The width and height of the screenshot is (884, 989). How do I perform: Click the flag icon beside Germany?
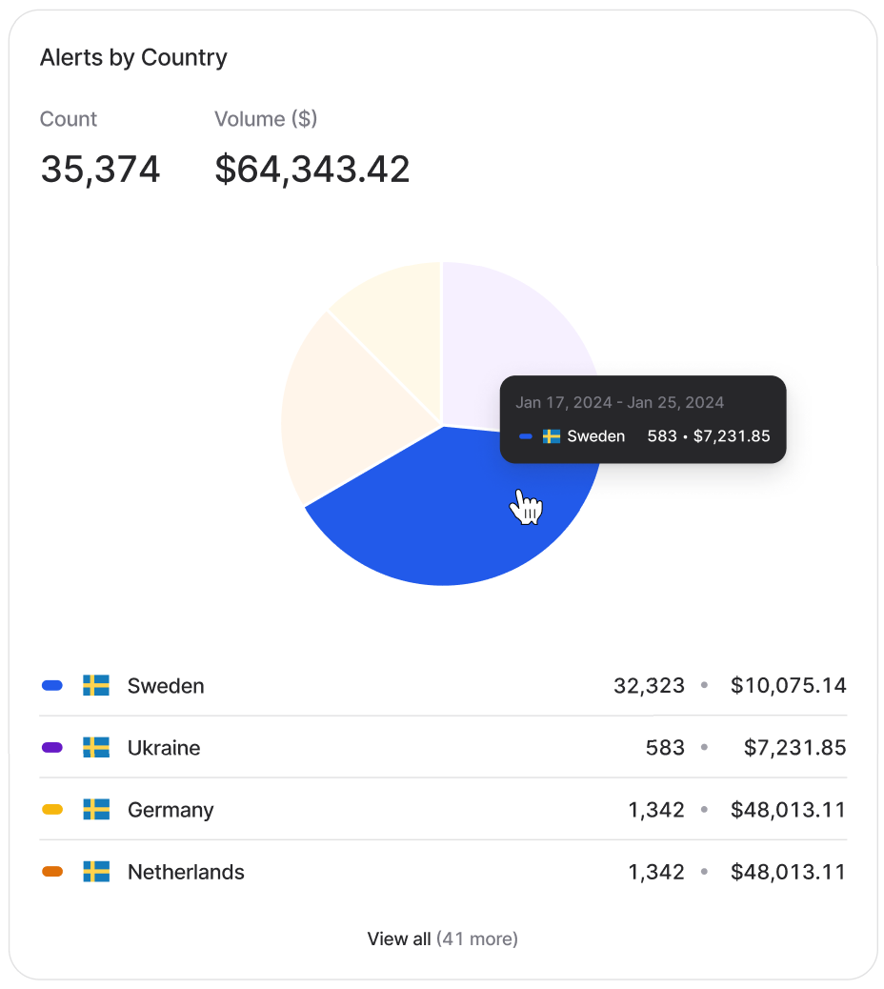point(96,809)
